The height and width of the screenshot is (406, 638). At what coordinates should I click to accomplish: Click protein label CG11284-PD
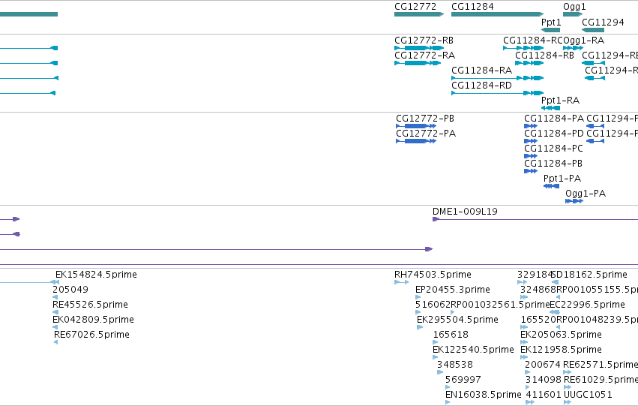pos(554,134)
